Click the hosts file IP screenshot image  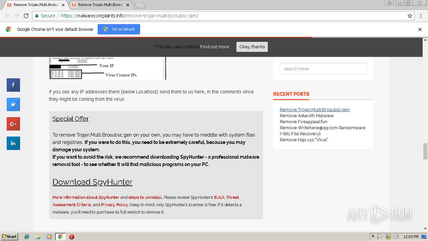(x=108, y=68)
